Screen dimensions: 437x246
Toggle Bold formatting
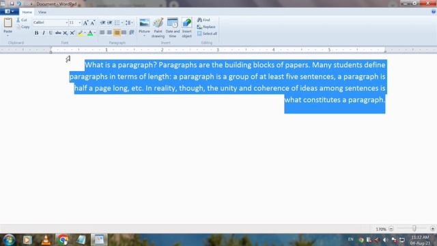click(36, 33)
